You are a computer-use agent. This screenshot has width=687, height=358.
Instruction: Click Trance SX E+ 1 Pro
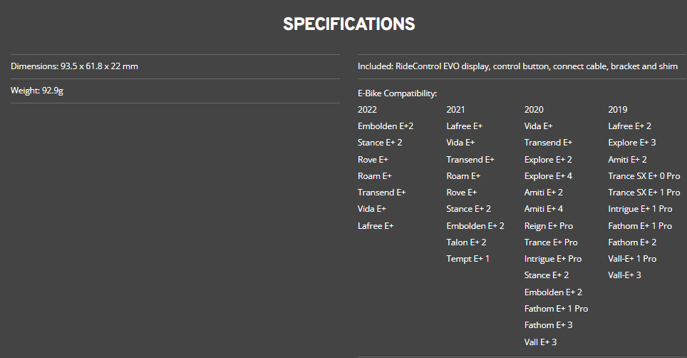(x=644, y=193)
